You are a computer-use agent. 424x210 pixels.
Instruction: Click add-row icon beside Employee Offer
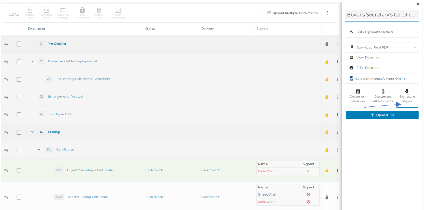tap(6, 115)
